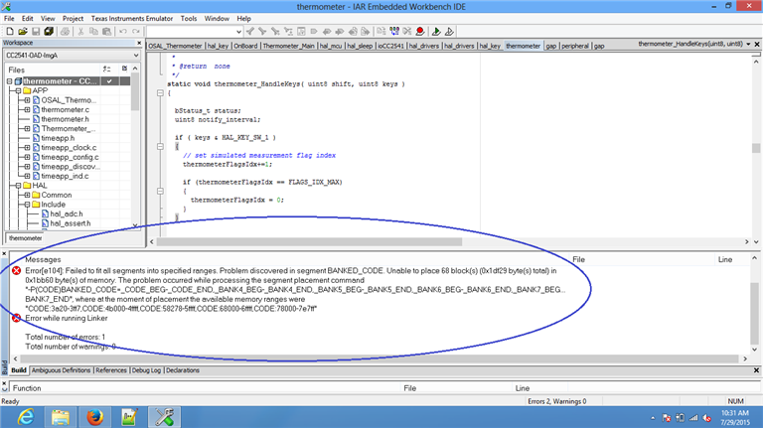Click the Toggle Breakpoint red icon

[x=420, y=31]
